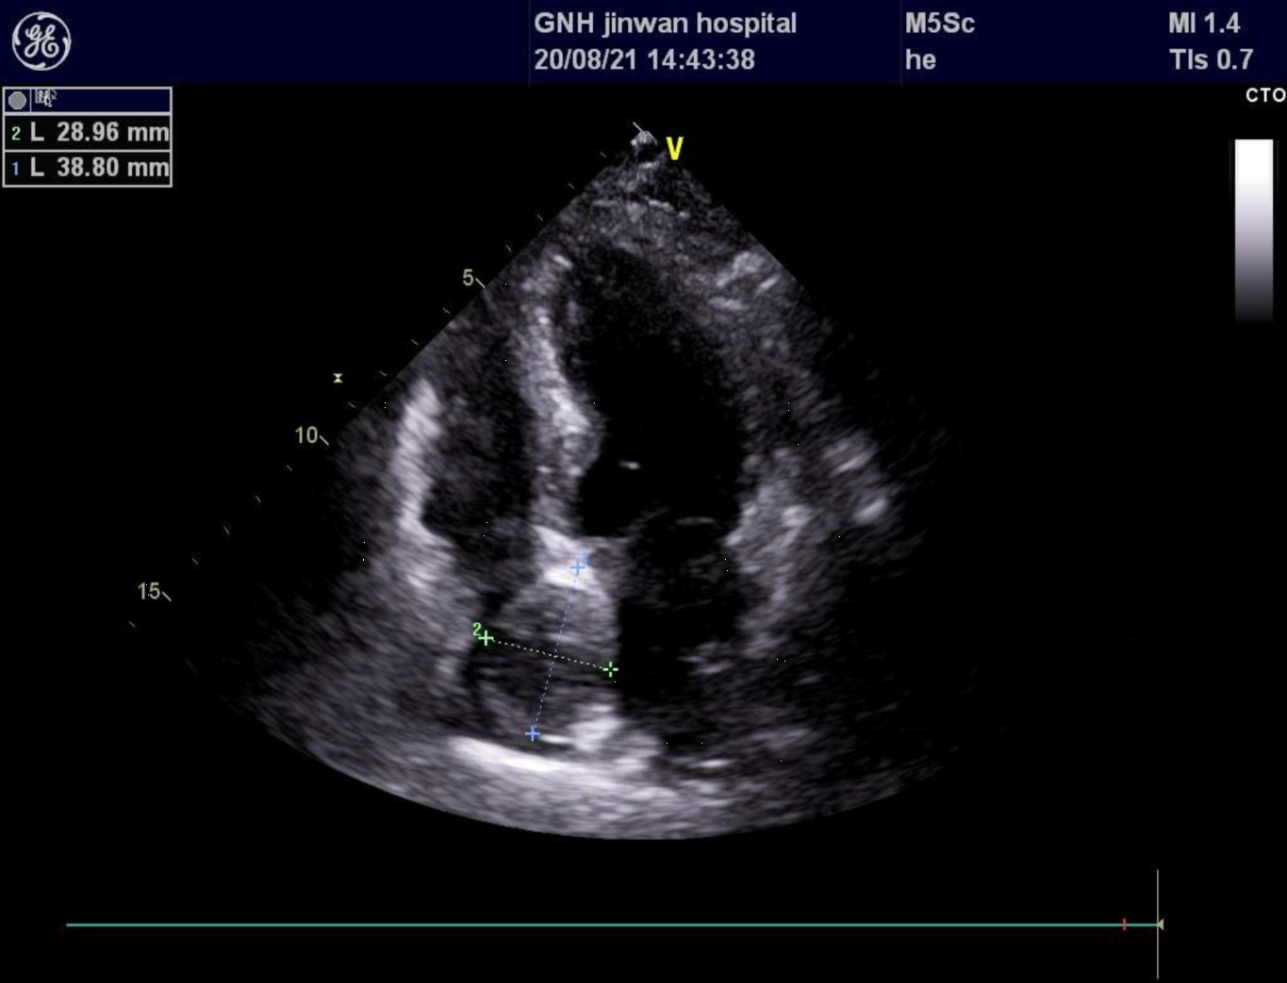The width and height of the screenshot is (1287, 983).
Task: Click the gray octagon icon in measurement box
Action: click(x=17, y=100)
